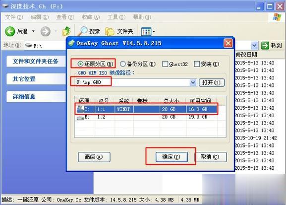Open the Forward button history dropdown

56,31
